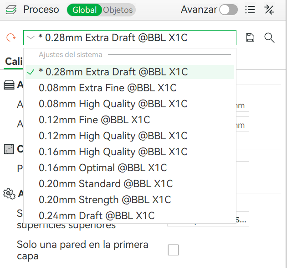Select 0.12mm Fine @BBL X1C option
Screen dimensions: 287x268
(94, 120)
